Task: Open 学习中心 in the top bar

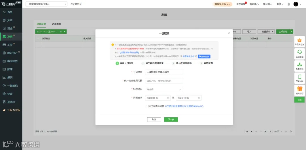Action: coord(267,4)
